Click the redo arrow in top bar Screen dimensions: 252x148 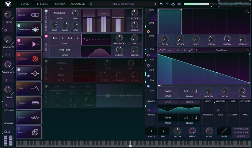pyautogui.click(x=167, y=4)
